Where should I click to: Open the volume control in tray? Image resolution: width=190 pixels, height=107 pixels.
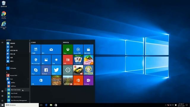[171, 105]
